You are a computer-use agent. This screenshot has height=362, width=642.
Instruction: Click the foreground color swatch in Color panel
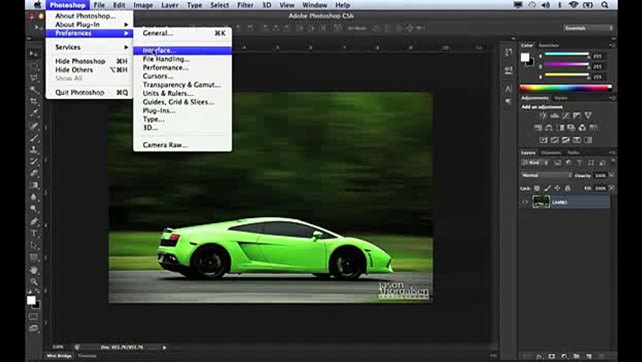[525, 57]
